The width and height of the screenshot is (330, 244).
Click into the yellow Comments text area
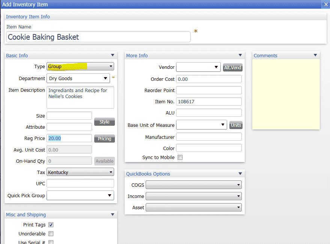(x=286, y=94)
